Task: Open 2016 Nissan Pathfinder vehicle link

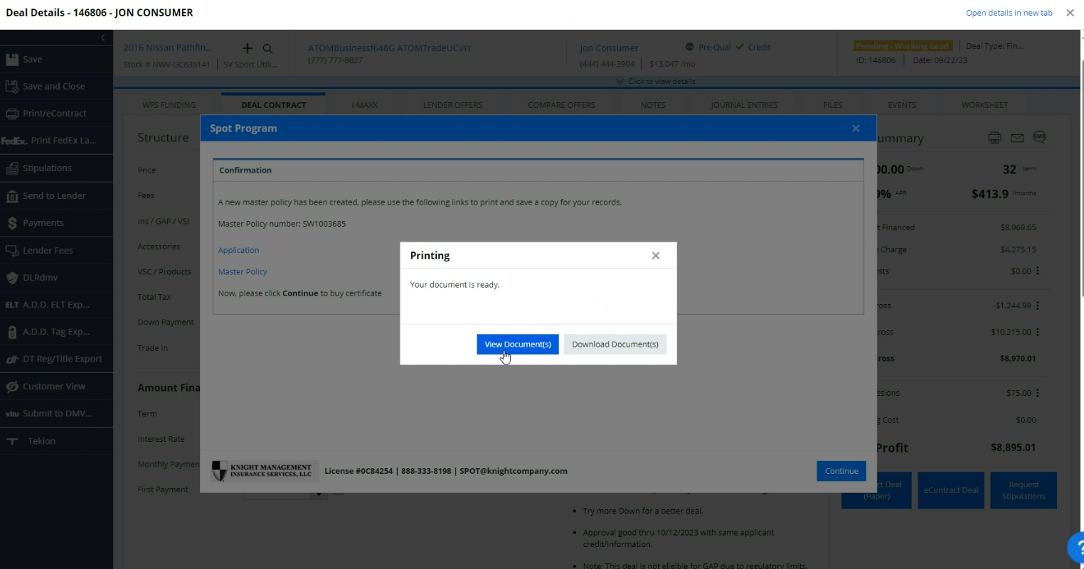Action: point(168,48)
